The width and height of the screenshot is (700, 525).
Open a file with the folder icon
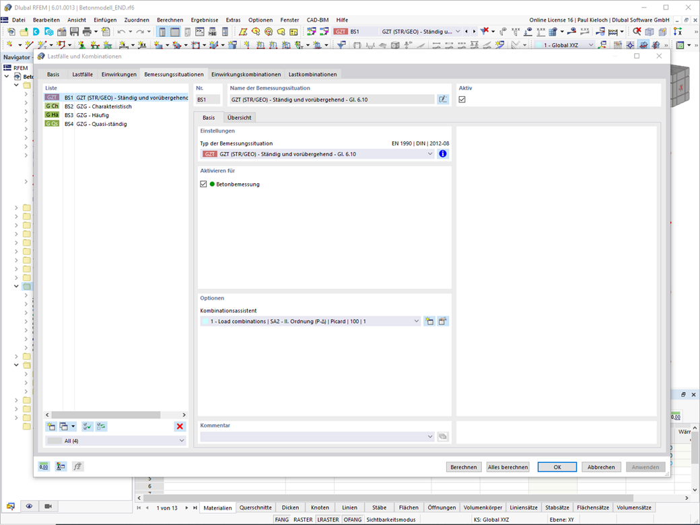tap(24, 32)
